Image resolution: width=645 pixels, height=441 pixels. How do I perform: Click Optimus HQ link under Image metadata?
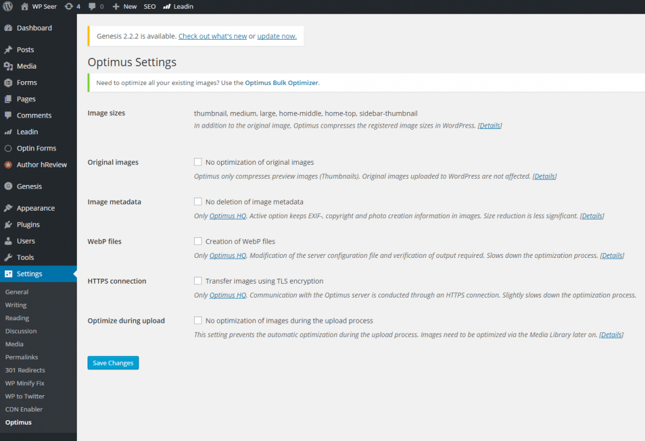(x=228, y=216)
